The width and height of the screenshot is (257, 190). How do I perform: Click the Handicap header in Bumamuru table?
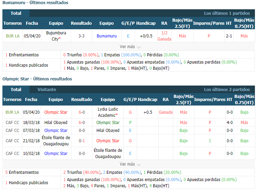click(146, 23)
